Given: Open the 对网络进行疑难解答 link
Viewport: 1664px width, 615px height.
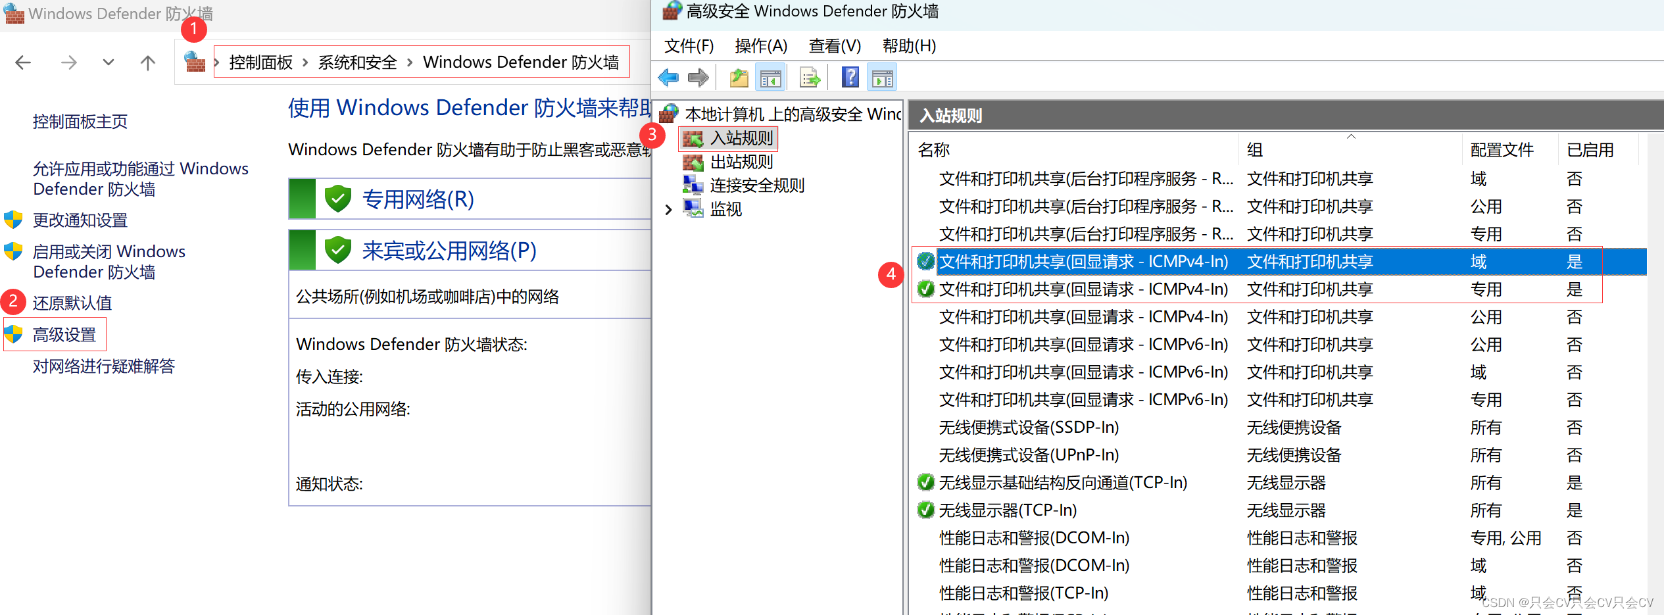Looking at the screenshot, I should pos(104,366).
